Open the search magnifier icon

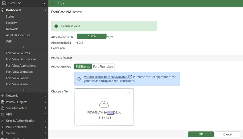pyautogui.click(x=60, y=3)
